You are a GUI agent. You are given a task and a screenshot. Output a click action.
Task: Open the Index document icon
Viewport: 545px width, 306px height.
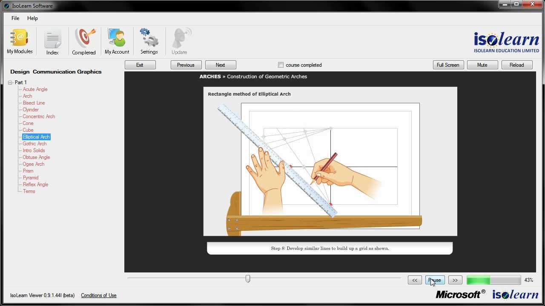[52, 42]
